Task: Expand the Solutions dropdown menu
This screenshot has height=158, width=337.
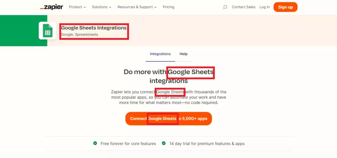Action: tap(101, 7)
